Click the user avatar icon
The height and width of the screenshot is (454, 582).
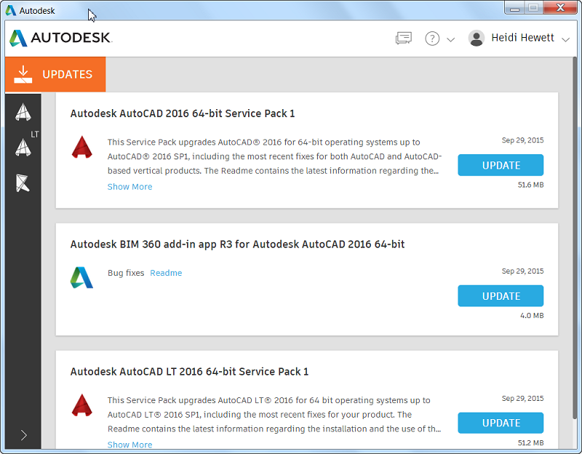(x=477, y=38)
